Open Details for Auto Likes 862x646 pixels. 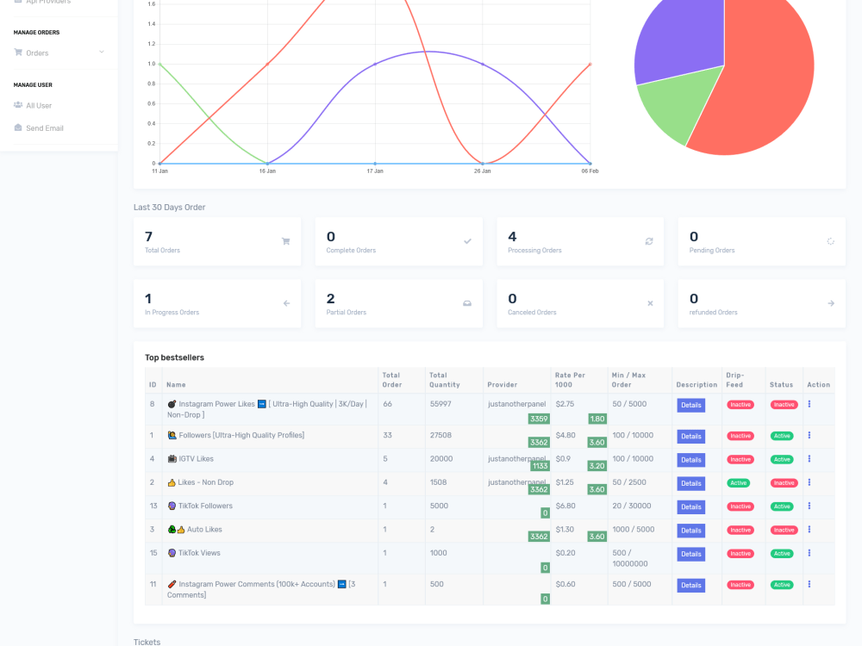click(691, 531)
